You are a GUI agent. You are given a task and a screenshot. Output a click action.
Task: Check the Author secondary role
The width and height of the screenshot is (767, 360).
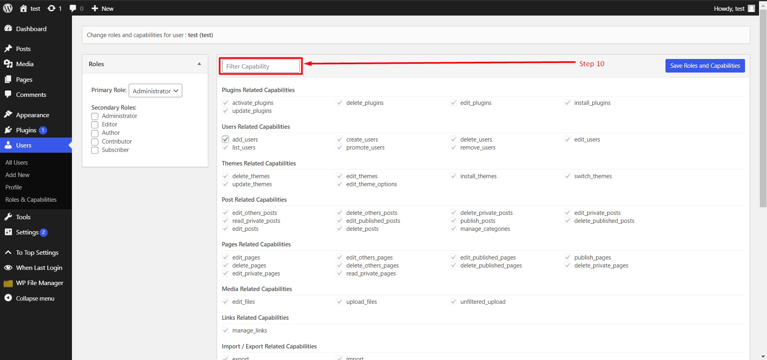click(95, 133)
